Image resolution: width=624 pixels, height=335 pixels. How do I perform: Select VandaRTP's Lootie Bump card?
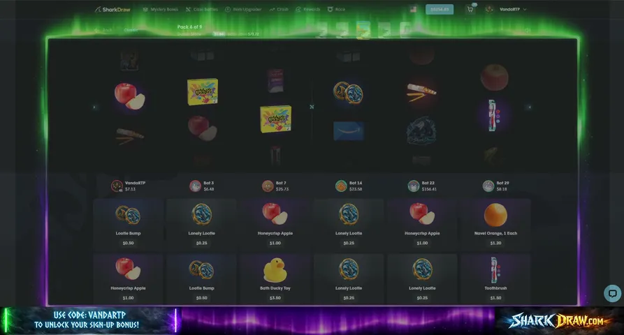point(128,225)
